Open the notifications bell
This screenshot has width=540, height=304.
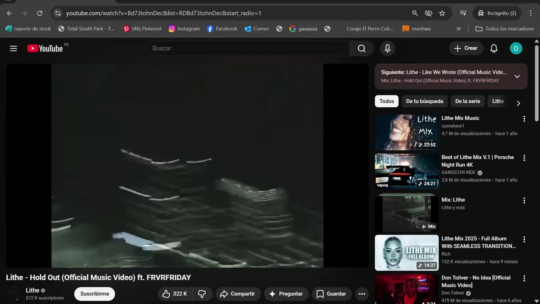point(494,49)
